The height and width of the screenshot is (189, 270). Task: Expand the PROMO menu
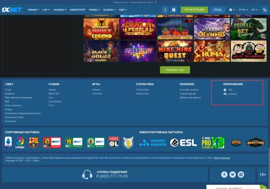pyautogui.click(x=94, y=10)
